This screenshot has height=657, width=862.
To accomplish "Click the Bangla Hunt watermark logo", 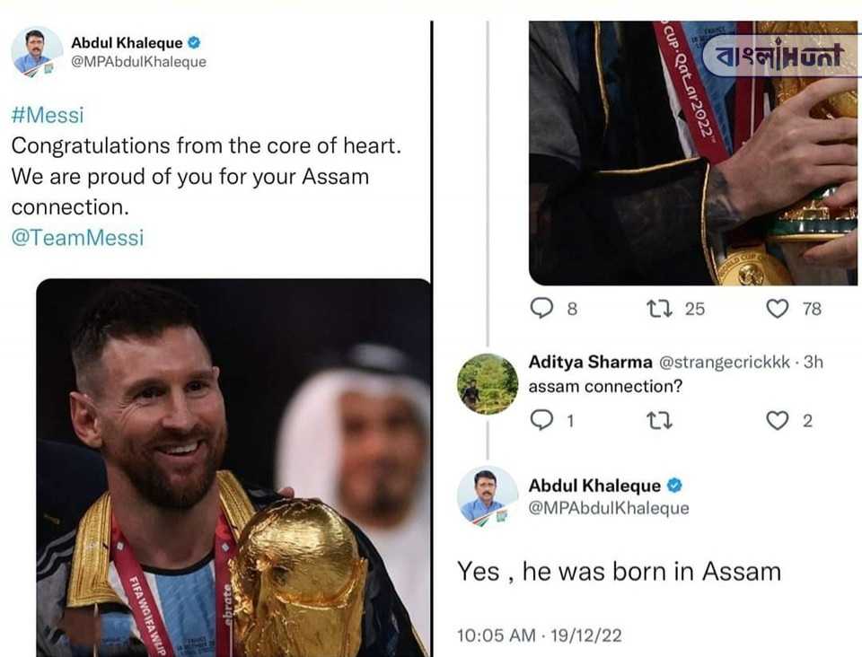I will coord(780,56).
